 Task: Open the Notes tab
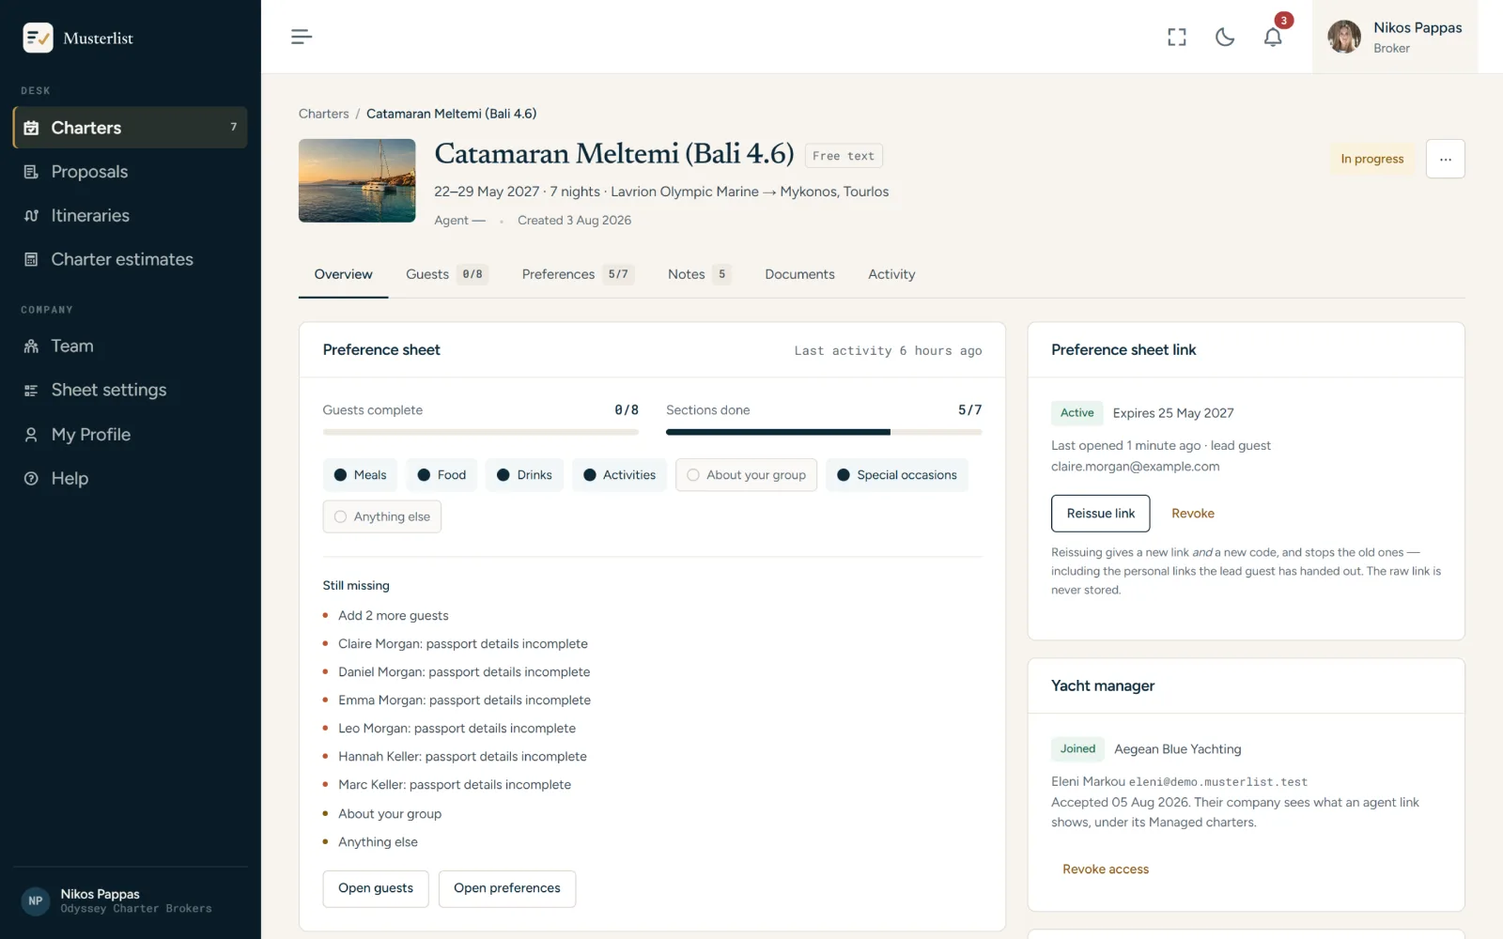pyautogui.click(x=699, y=274)
